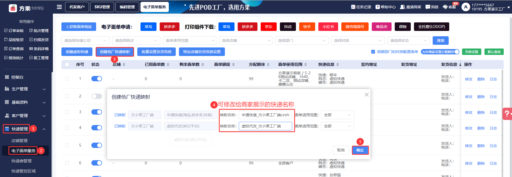Open 选择部门 dropdown
Screen dimensions: 512x177
[302, 41]
